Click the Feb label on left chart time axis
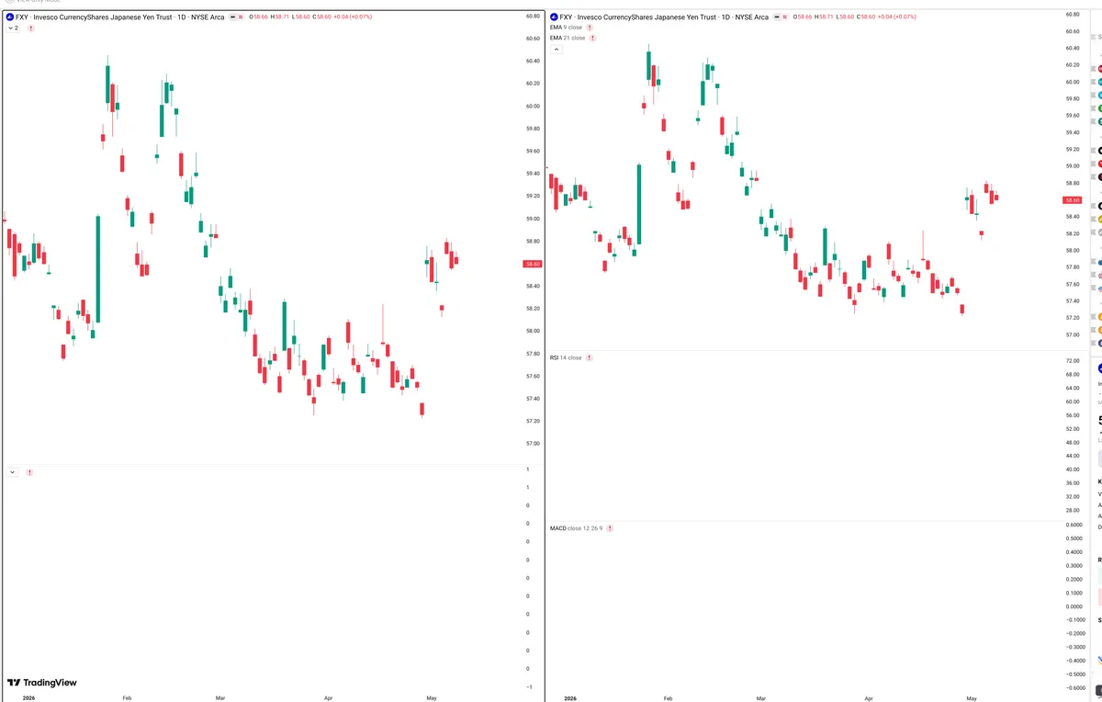This screenshot has height=702, width=1102. click(x=127, y=698)
